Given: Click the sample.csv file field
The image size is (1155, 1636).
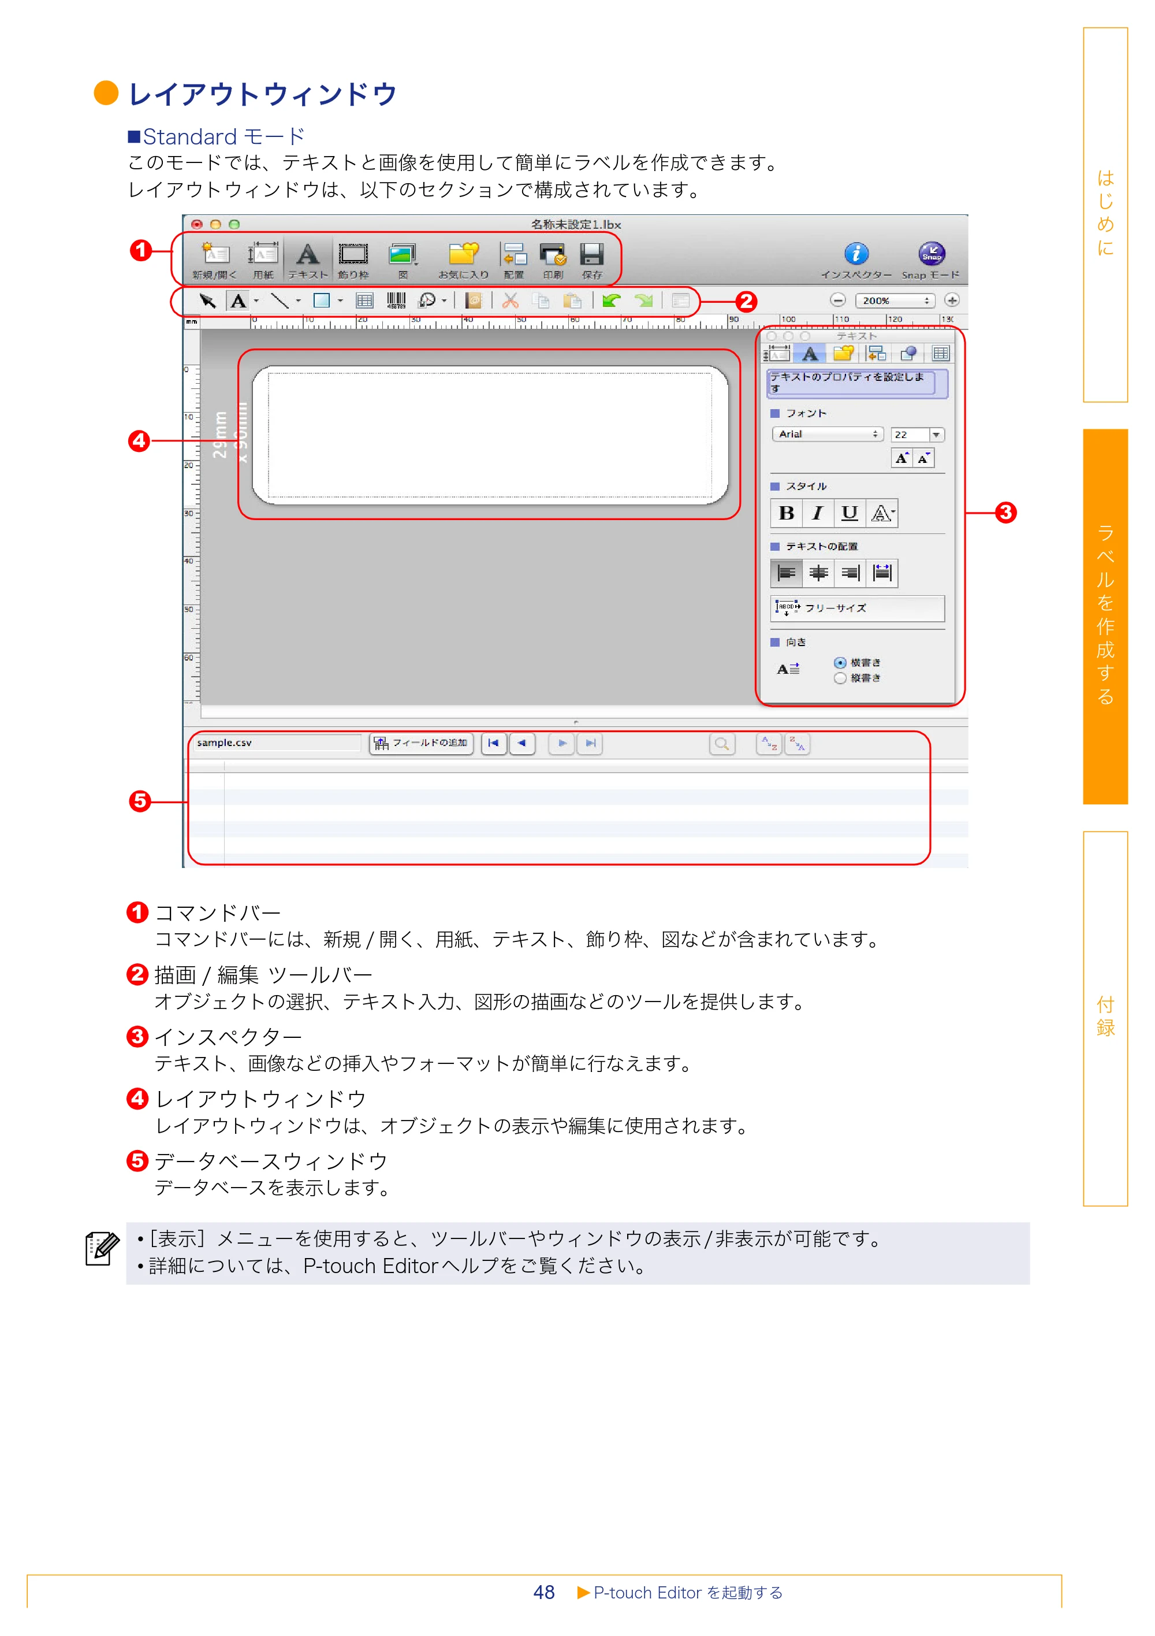Looking at the screenshot, I should (277, 743).
